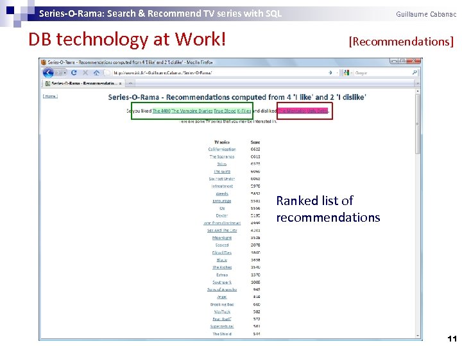This screenshot has width=462, height=346.
Task: Click the Go arrow in URL bar
Action: click(x=330, y=72)
